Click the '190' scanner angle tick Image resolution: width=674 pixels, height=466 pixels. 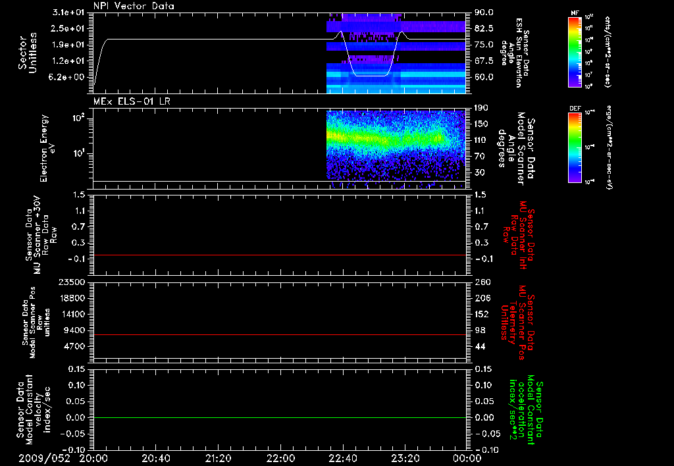pyautogui.click(x=481, y=108)
